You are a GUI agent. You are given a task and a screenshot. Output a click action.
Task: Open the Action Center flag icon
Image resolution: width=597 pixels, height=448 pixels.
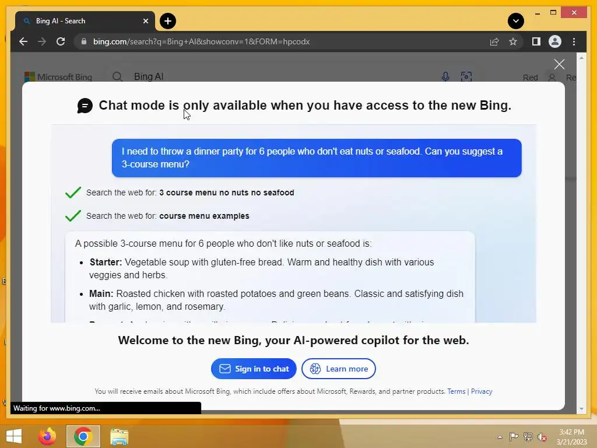pos(514,437)
